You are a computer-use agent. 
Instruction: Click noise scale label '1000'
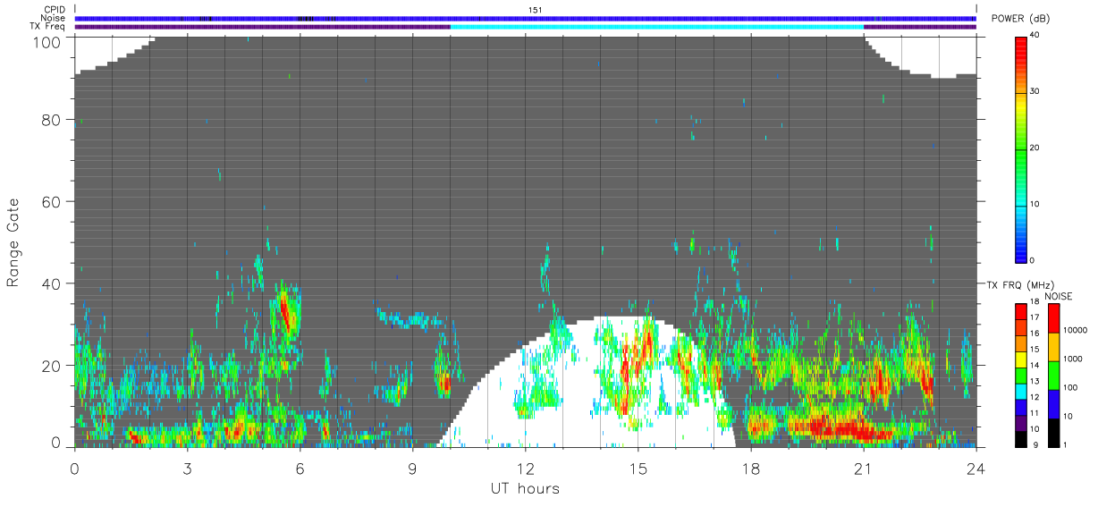tap(1071, 359)
